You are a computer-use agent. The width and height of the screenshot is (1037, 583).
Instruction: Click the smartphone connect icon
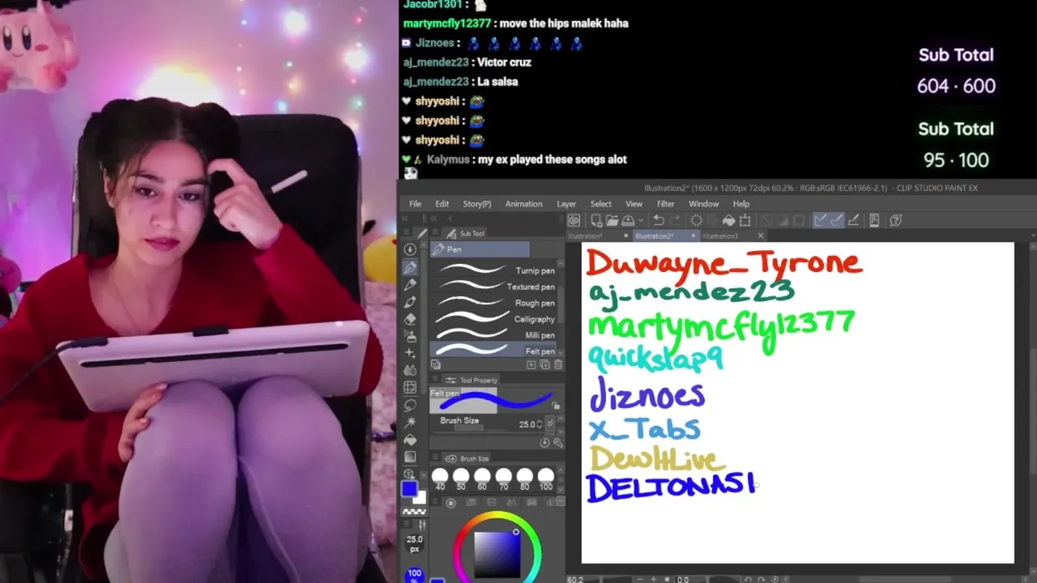click(874, 220)
